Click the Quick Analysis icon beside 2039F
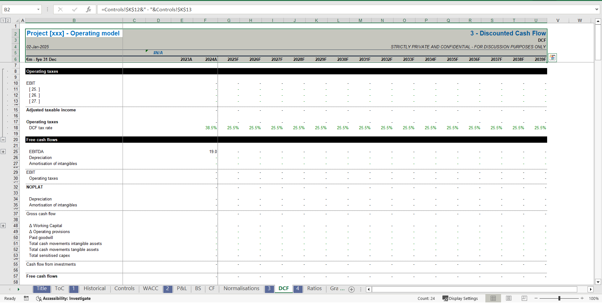Image resolution: width=602 pixels, height=303 pixels. [552, 57]
